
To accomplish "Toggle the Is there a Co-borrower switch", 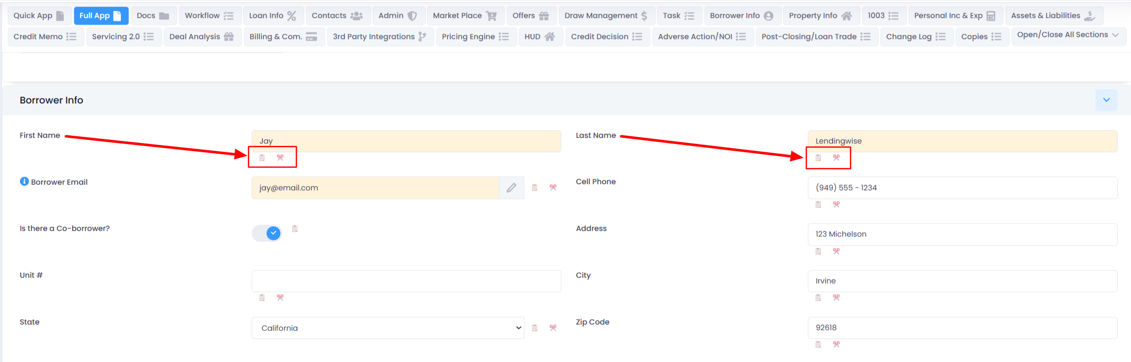I will pyautogui.click(x=267, y=233).
